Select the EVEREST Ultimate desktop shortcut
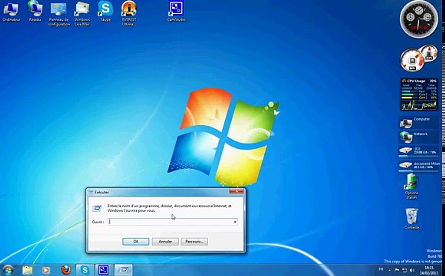This screenshot has height=276, width=445. click(x=129, y=14)
